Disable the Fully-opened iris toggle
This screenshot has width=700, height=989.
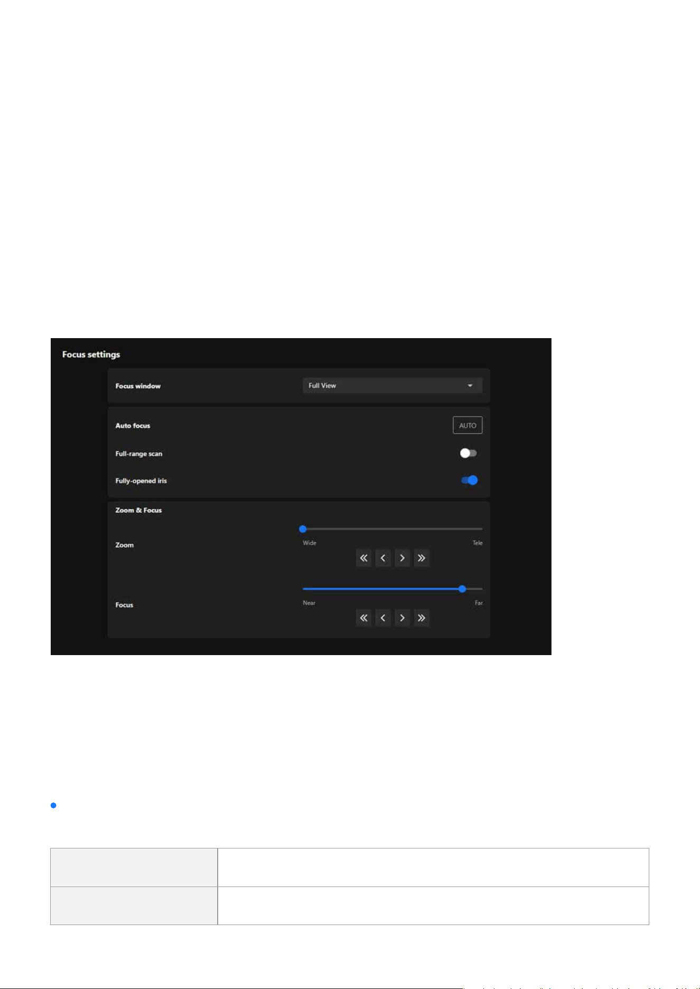tap(469, 480)
